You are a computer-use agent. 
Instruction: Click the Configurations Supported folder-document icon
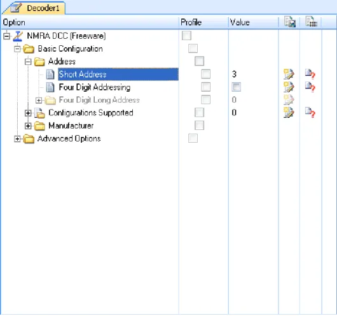click(39, 113)
